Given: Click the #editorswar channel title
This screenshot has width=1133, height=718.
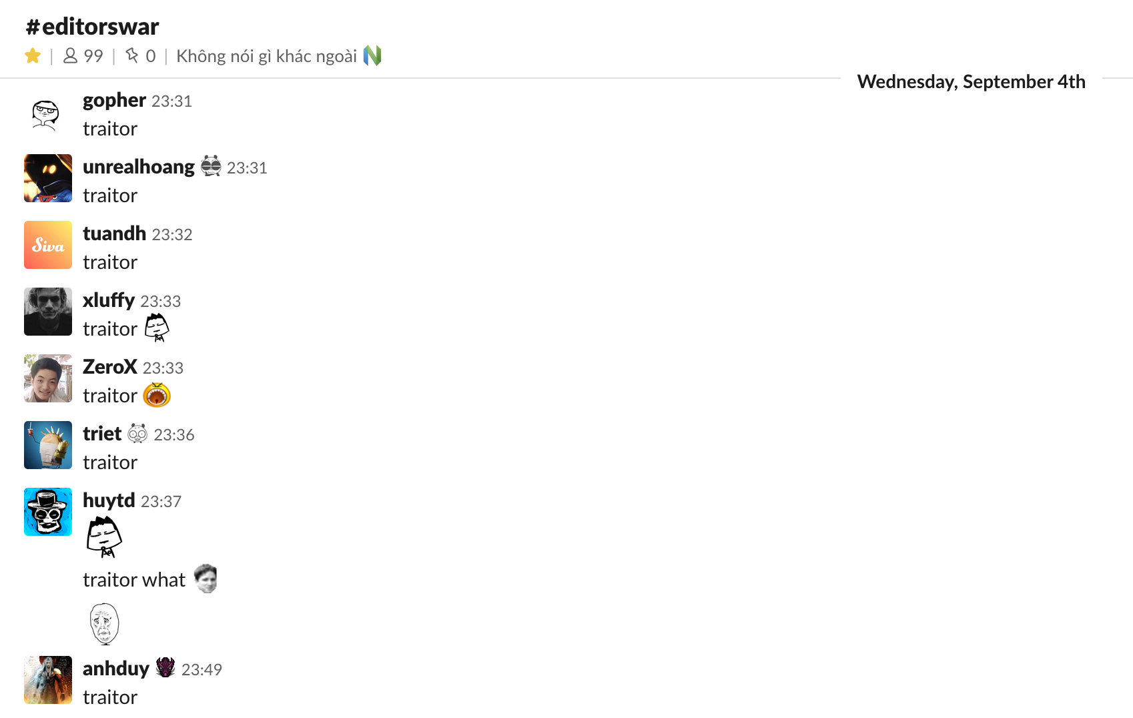Looking at the screenshot, I should point(92,27).
